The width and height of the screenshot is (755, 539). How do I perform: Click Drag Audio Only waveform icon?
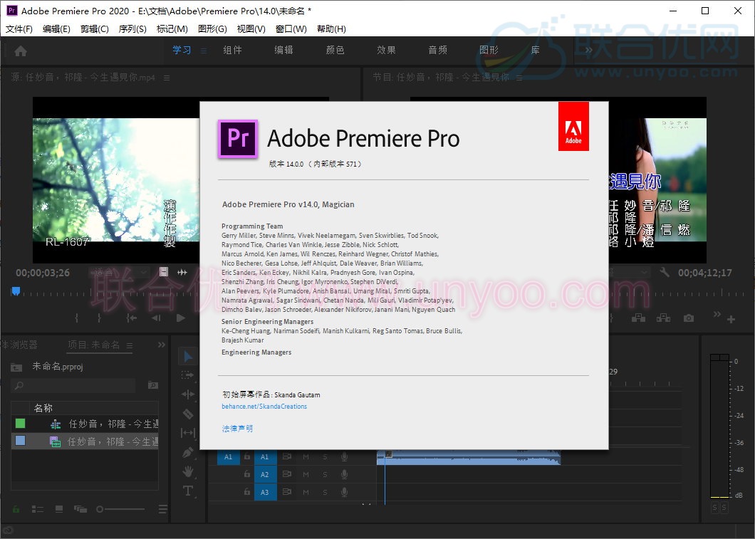coord(182,273)
